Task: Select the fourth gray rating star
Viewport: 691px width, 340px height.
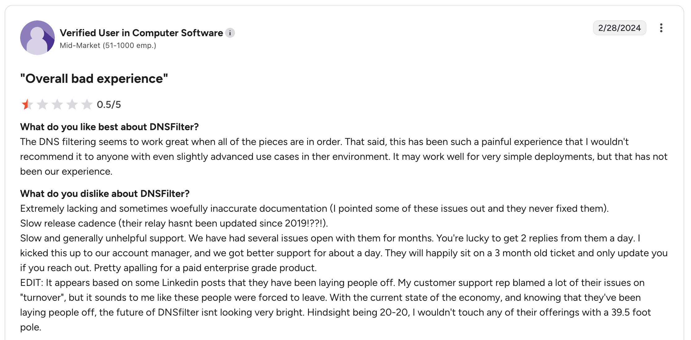Action: click(72, 104)
